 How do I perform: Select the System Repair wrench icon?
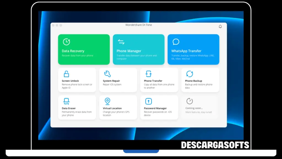(x=108, y=74)
